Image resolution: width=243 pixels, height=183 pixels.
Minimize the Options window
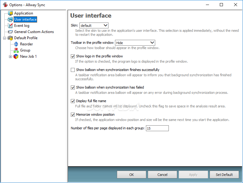(x=207, y=5)
